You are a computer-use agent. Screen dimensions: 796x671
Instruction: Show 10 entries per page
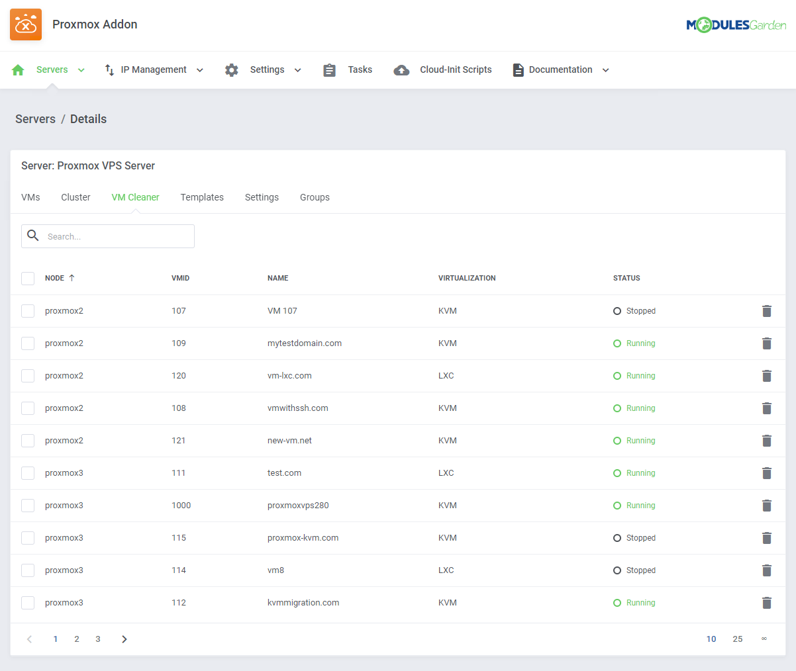711,639
